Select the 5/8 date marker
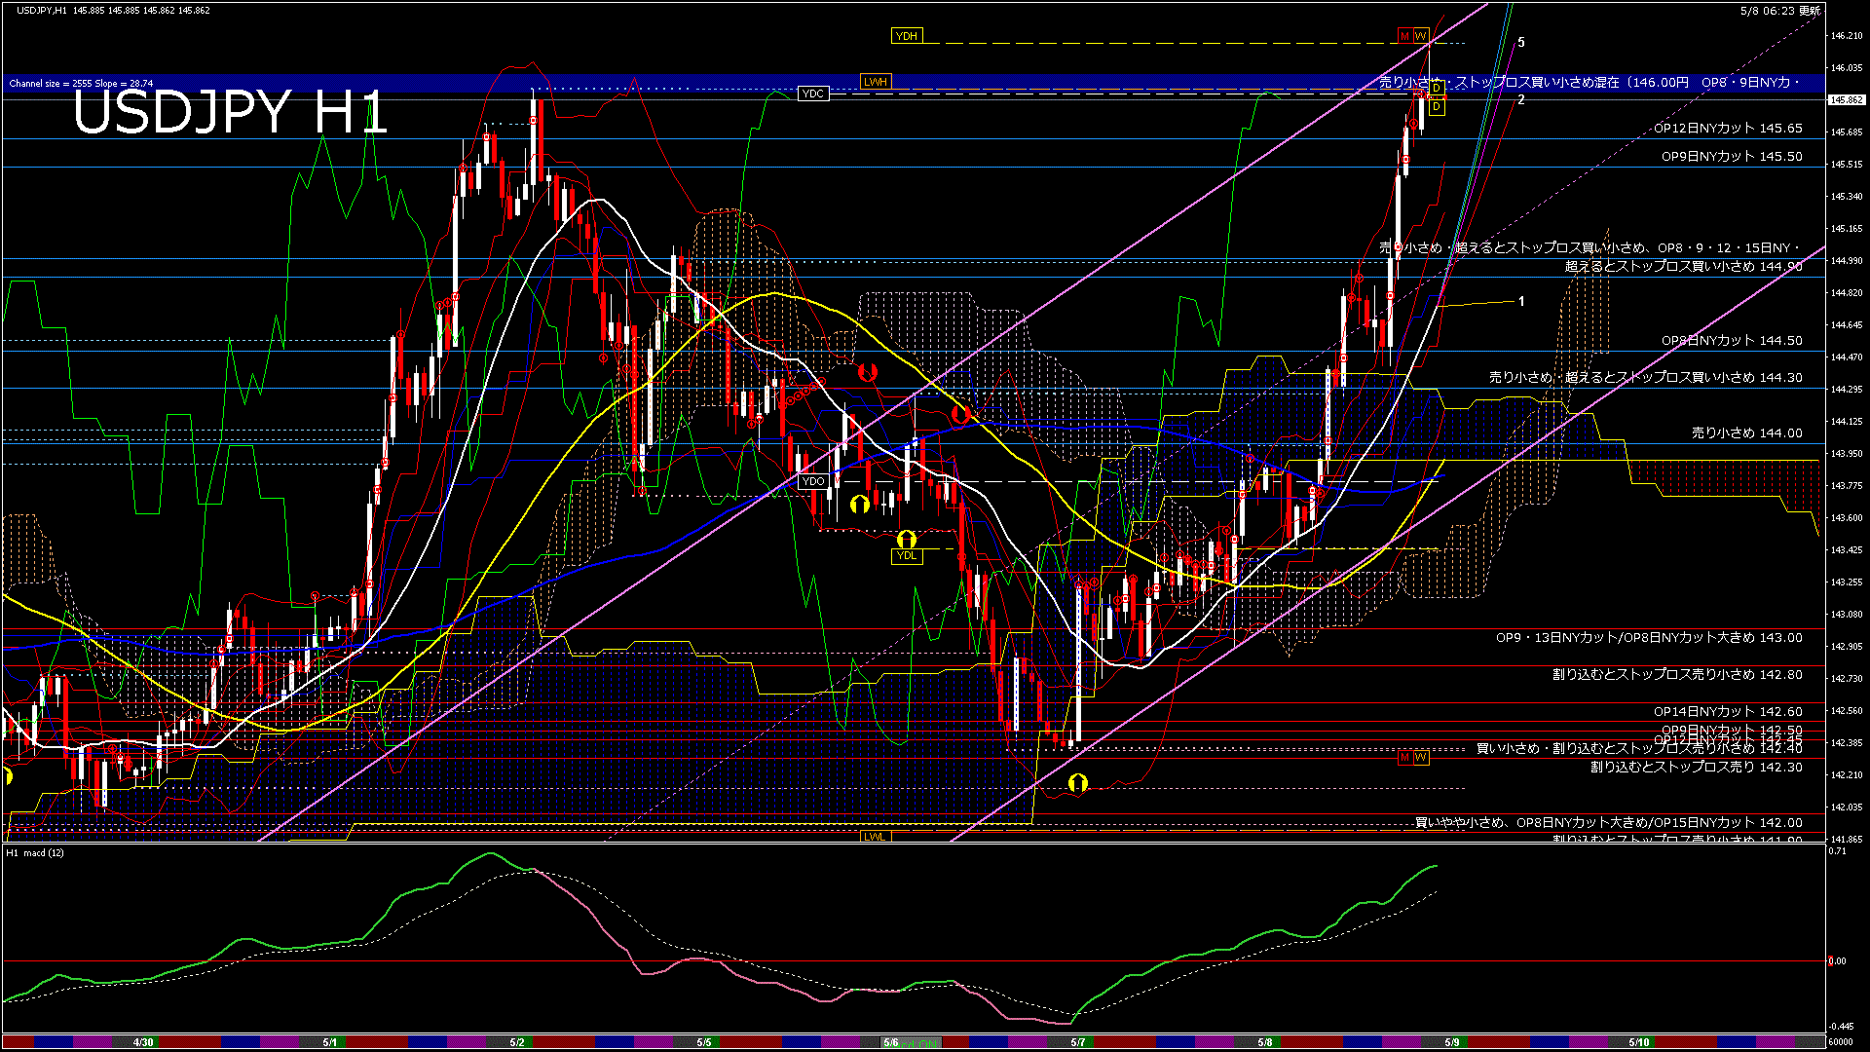This screenshot has height=1052, width=1870. click(x=1265, y=1042)
